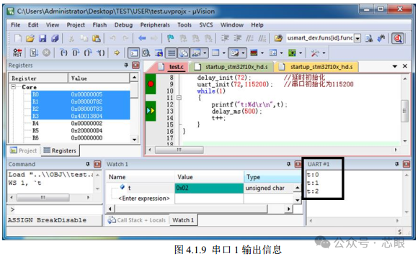This screenshot has height=259, width=418.
Task: Open the Peripherals menu
Action: (155, 25)
